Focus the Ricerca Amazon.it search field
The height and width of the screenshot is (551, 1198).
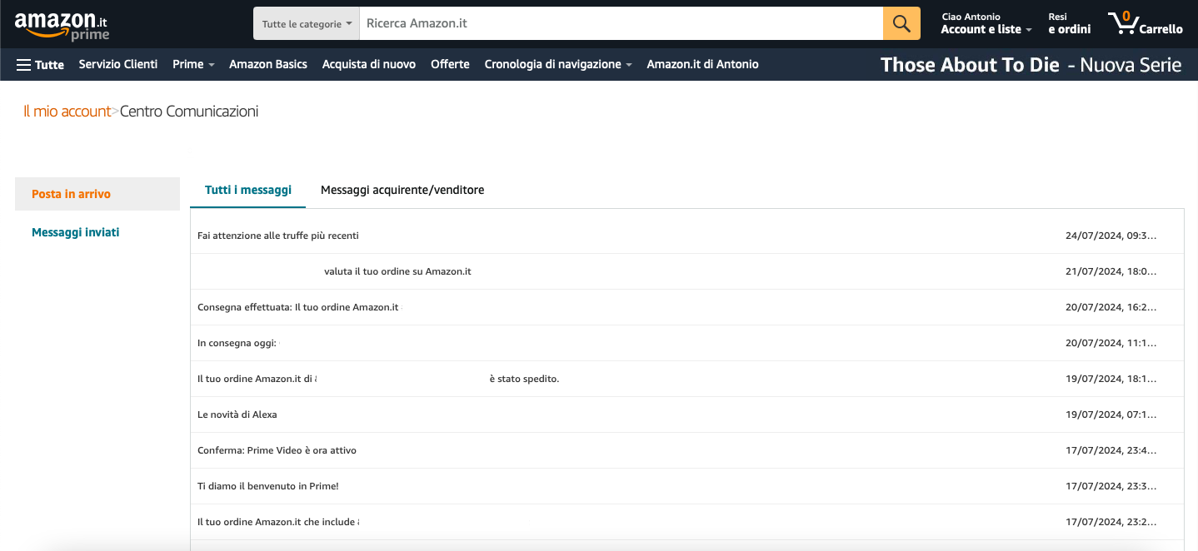click(x=621, y=23)
